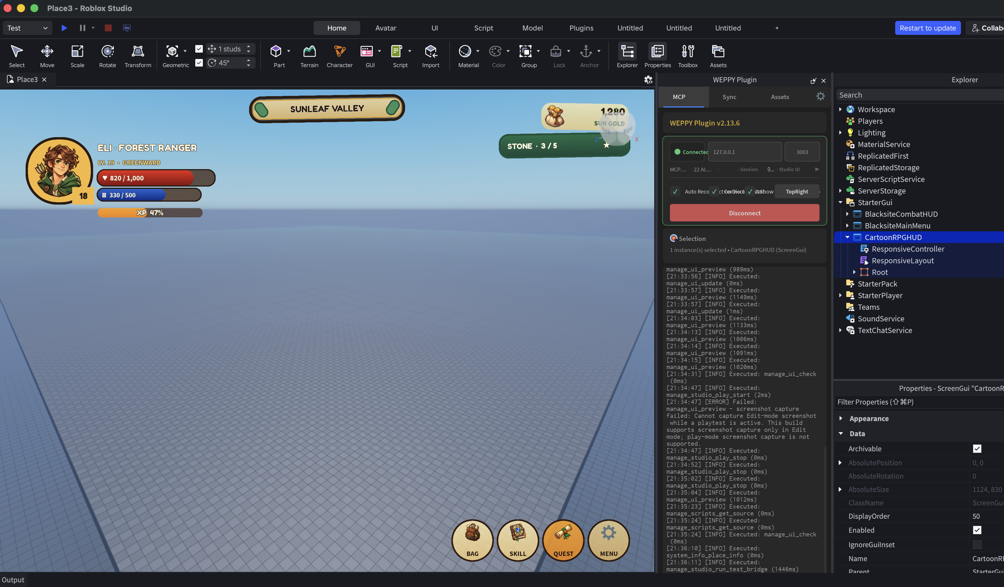Toggle the Properties panel
The height and width of the screenshot is (587, 1004).
tap(657, 56)
